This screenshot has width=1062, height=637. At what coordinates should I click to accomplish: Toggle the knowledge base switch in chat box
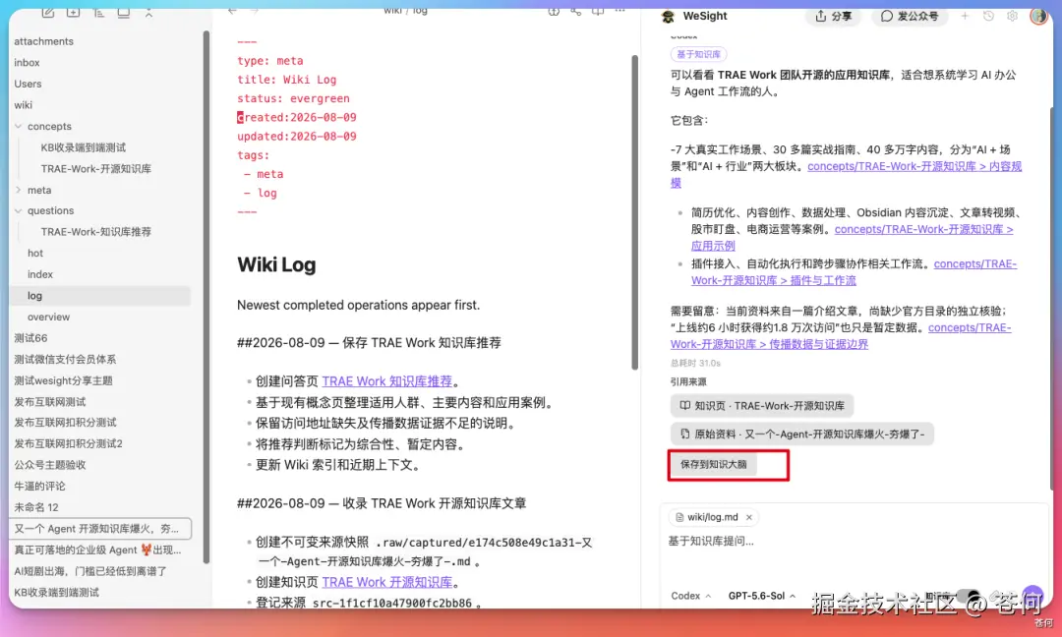coord(969,596)
